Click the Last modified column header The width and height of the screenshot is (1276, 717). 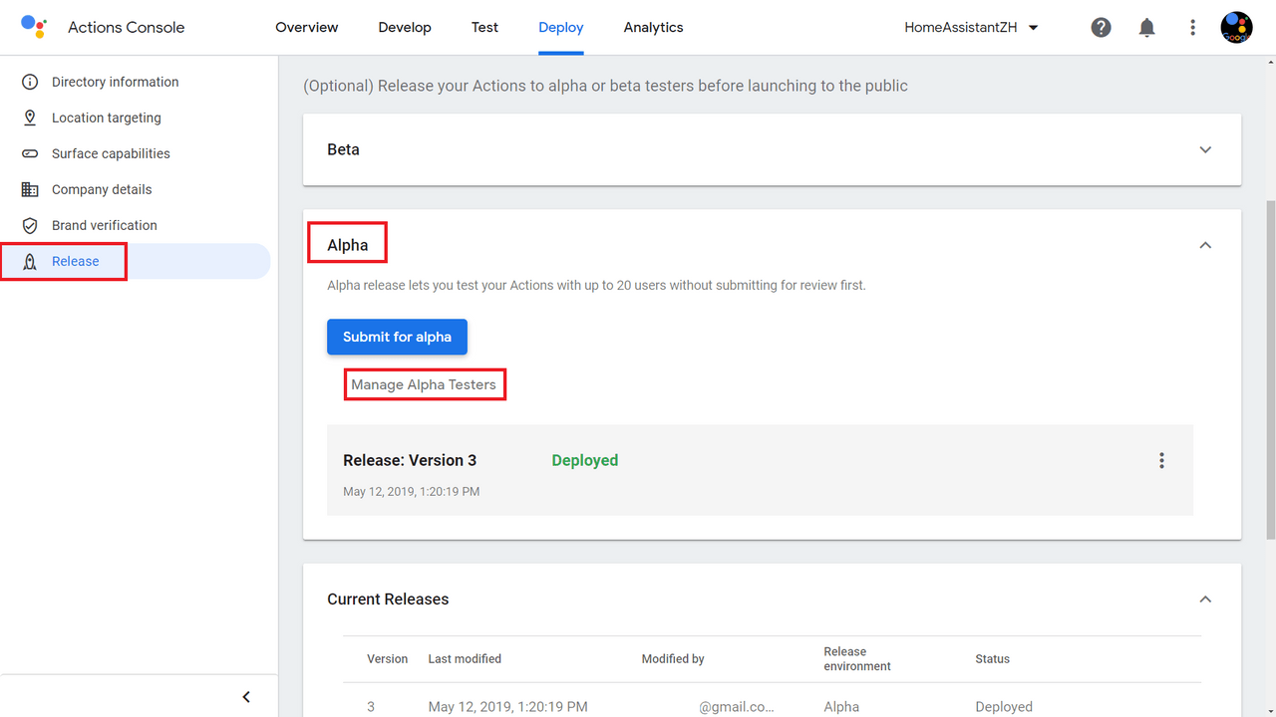(x=465, y=659)
